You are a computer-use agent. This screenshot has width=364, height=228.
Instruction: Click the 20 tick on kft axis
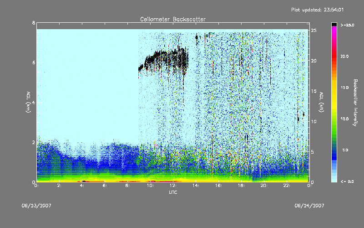[x=313, y=61]
